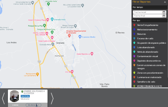Open calendar for Fecha final
Viewport: 168px width, 107px height.
pos(164,16)
